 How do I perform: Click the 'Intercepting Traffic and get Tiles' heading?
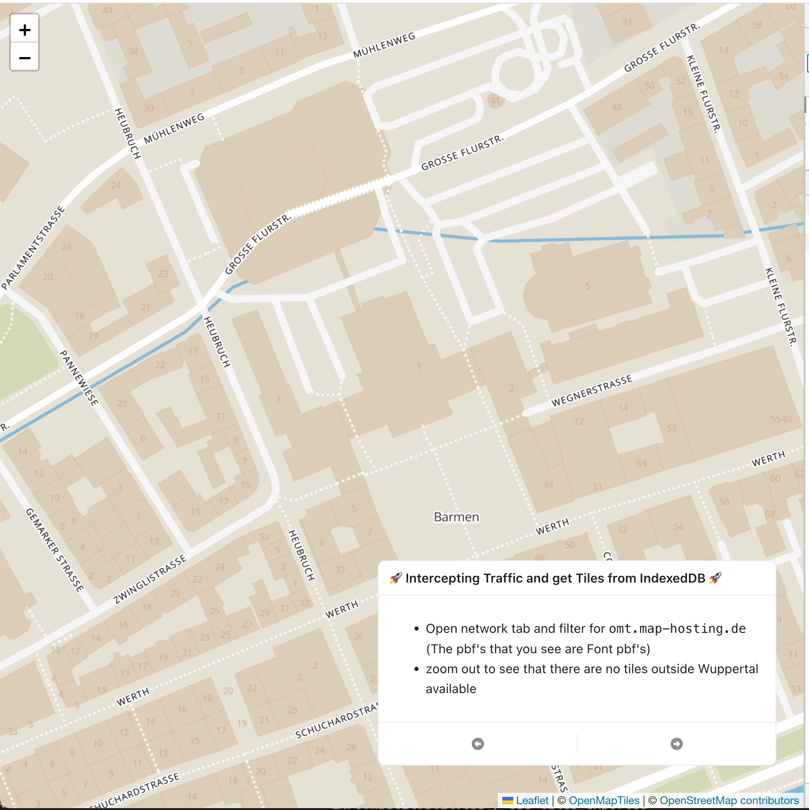point(555,578)
